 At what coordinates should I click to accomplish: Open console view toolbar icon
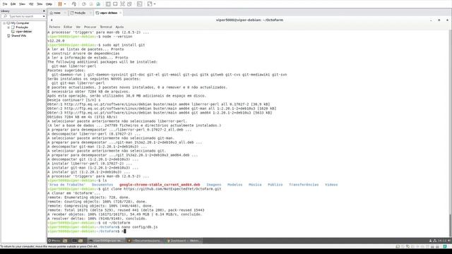140,4
